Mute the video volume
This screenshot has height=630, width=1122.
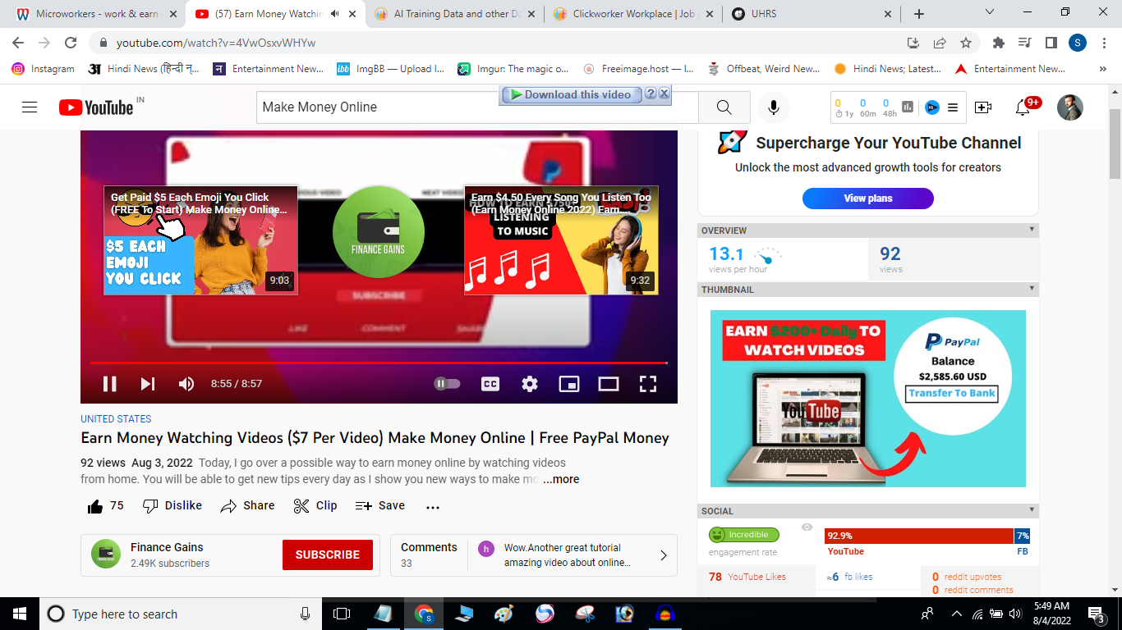pos(186,383)
